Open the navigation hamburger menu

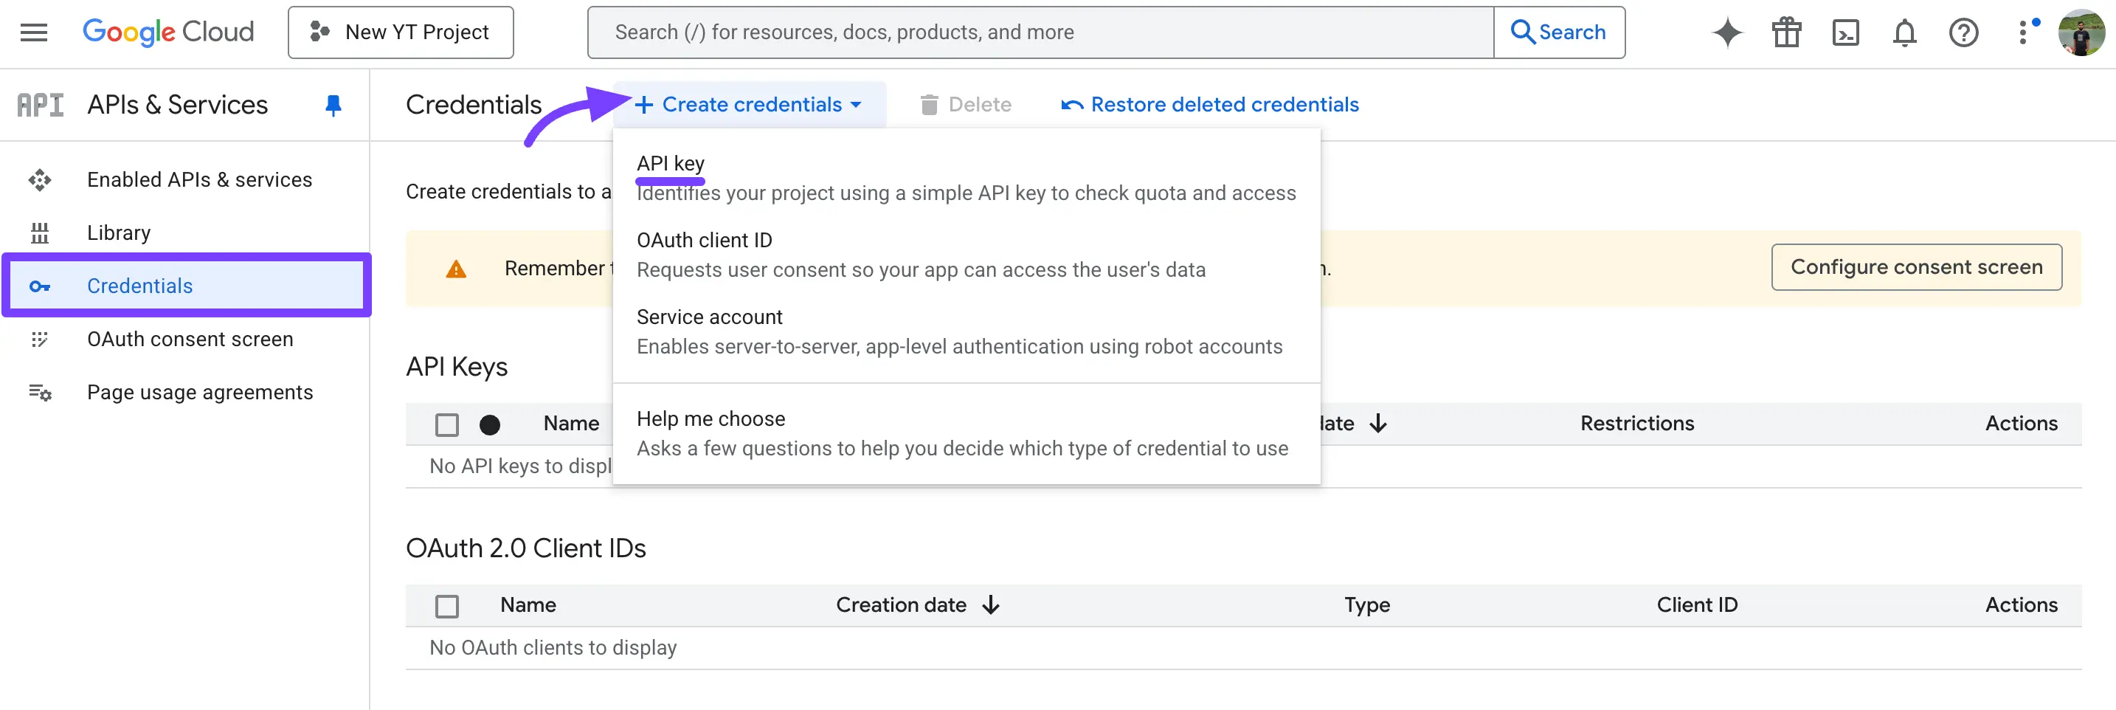pos(33,32)
